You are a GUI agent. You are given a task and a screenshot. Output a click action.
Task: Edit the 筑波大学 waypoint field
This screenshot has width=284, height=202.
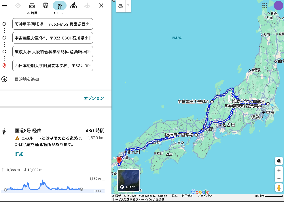[53, 52]
